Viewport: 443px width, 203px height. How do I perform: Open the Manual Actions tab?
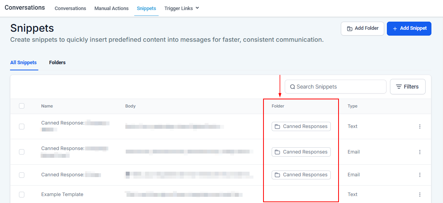[111, 8]
